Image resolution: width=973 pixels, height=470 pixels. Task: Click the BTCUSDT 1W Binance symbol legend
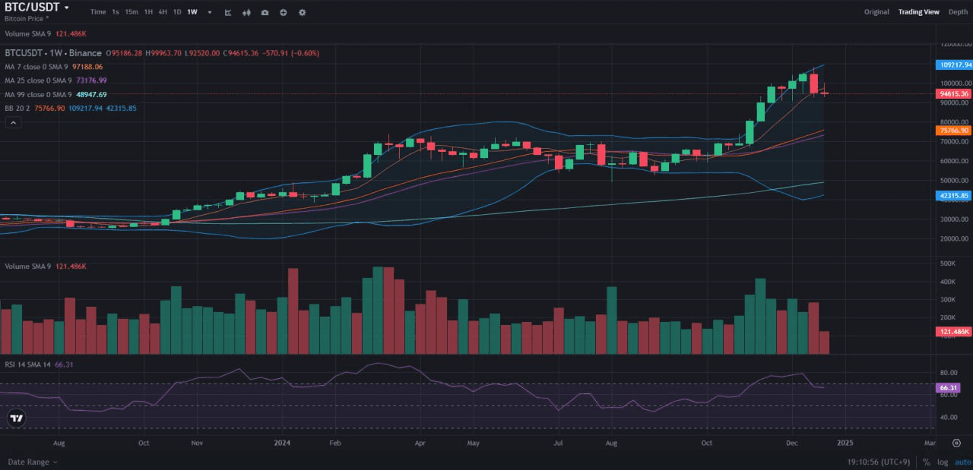pos(53,53)
